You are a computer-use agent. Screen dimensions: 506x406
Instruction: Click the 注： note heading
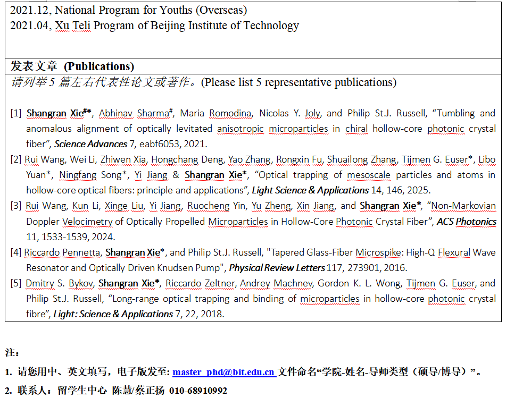click(x=12, y=352)
